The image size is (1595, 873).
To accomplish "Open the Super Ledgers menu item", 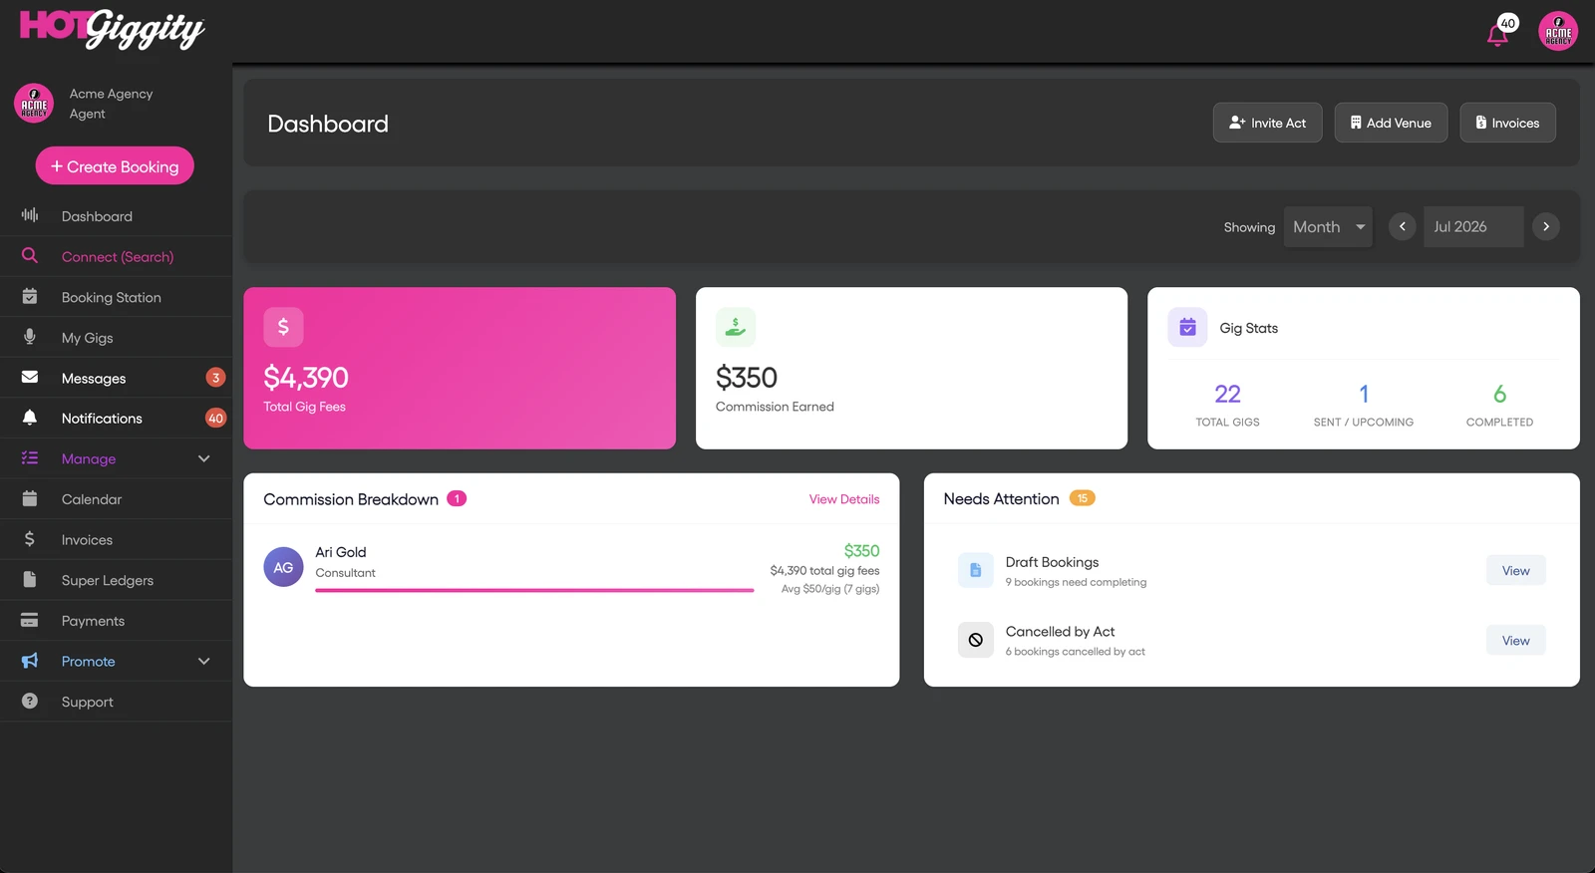I will 116,580.
